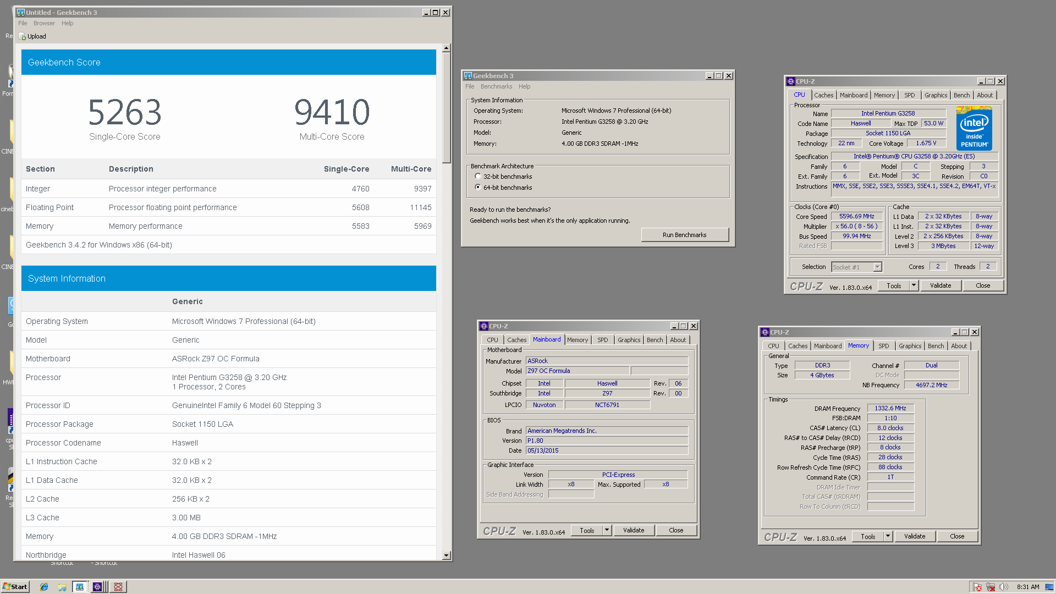Image resolution: width=1056 pixels, height=594 pixels.
Task: Click the Geekbench 3 window title icon
Action: pyautogui.click(x=468, y=76)
